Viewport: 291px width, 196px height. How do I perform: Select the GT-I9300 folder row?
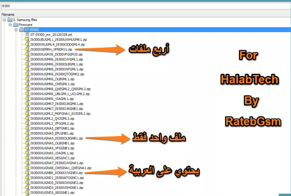pos(158,30)
